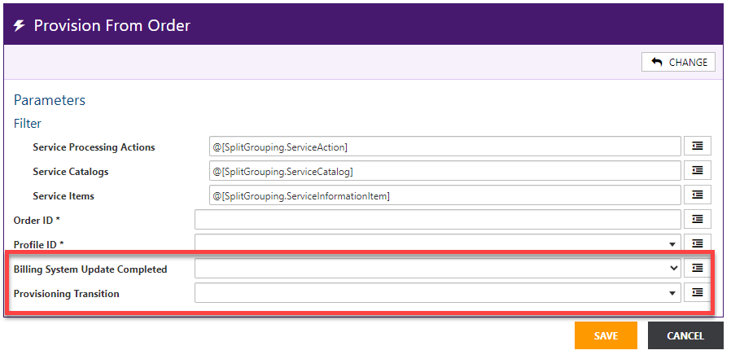
Task: Save the provisioning parameters
Action: coord(606,335)
